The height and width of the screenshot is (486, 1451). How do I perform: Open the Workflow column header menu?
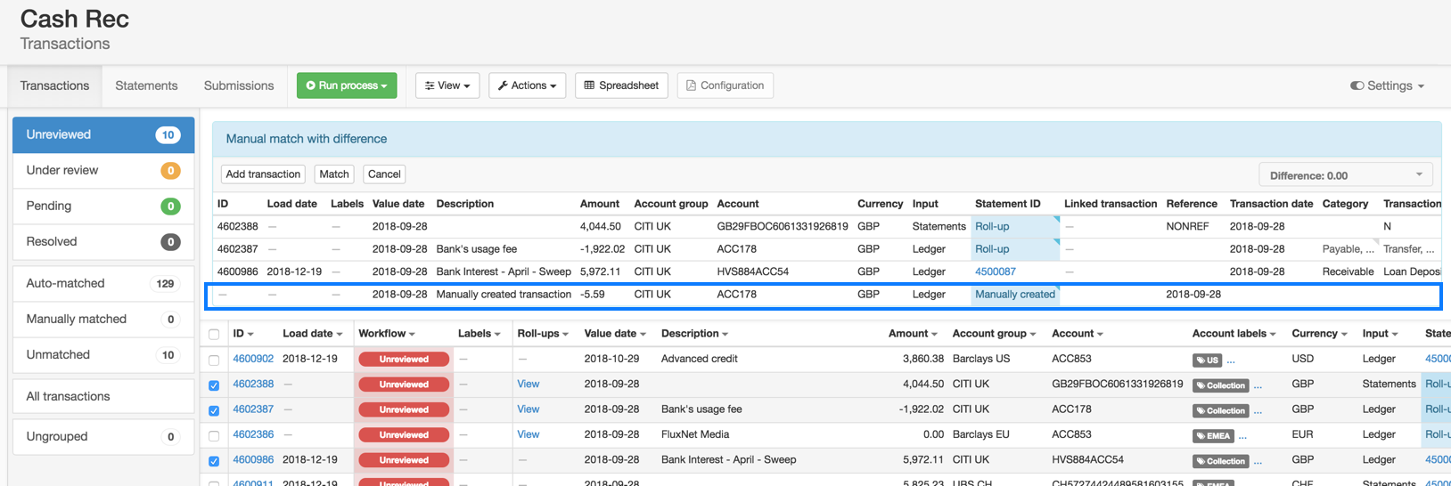click(387, 333)
